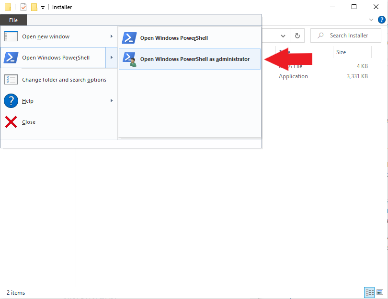The height and width of the screenshot is (299, 388).
Task: Choose Open Windows PowerShell in submenu
Action: coord(190,38)
